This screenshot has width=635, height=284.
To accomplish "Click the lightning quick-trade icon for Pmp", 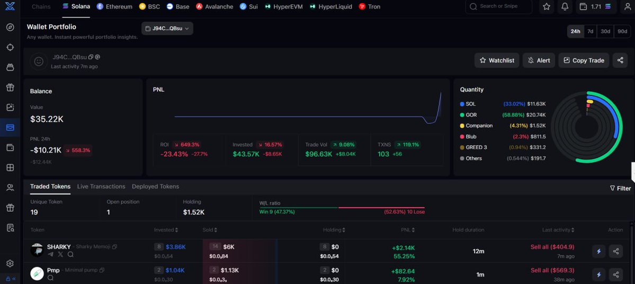I will 598,274.
